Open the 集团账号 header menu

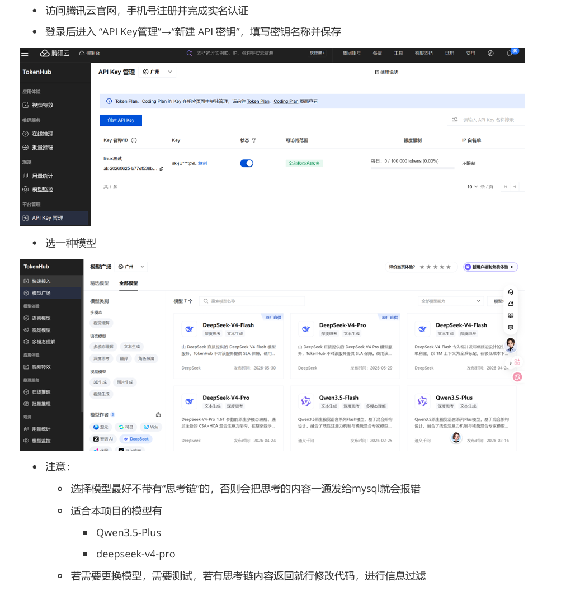pyautogui.click(x=352, y=53)
